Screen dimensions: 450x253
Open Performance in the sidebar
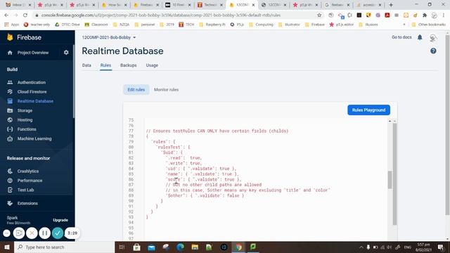click(30, 181)
